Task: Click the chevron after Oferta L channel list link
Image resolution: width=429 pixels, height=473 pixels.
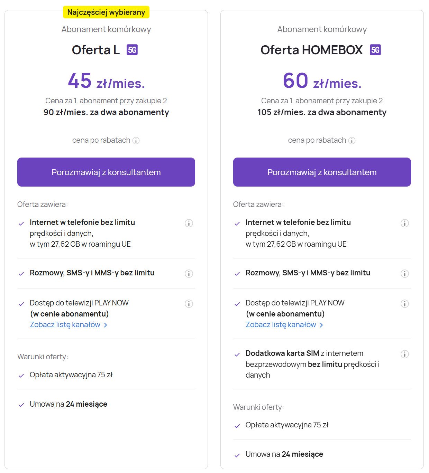Action: (x=106, y=325)
